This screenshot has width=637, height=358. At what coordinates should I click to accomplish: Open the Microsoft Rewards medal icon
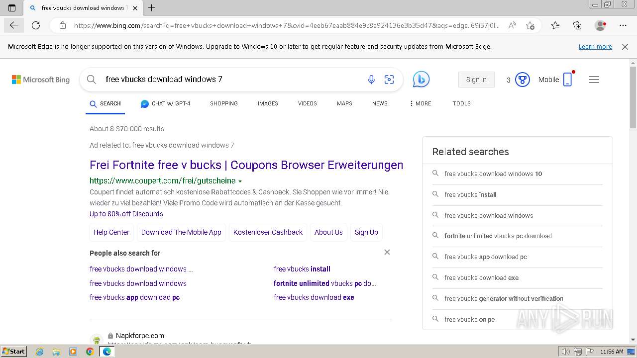click(x=522, y=80)
